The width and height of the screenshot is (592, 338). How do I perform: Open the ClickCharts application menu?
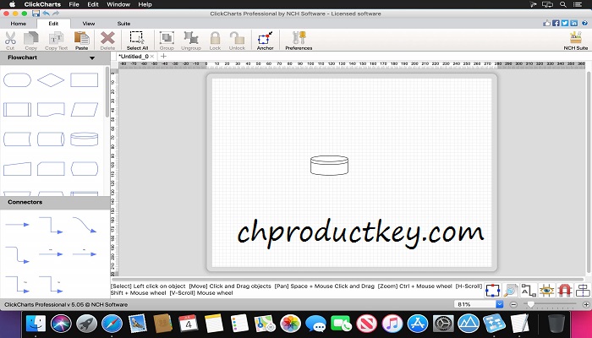pyautogui.click(x=42, y=4)
